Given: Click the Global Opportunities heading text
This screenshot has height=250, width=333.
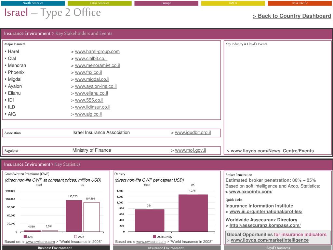Looking at the screenshot, I should [x=276, y=234].
